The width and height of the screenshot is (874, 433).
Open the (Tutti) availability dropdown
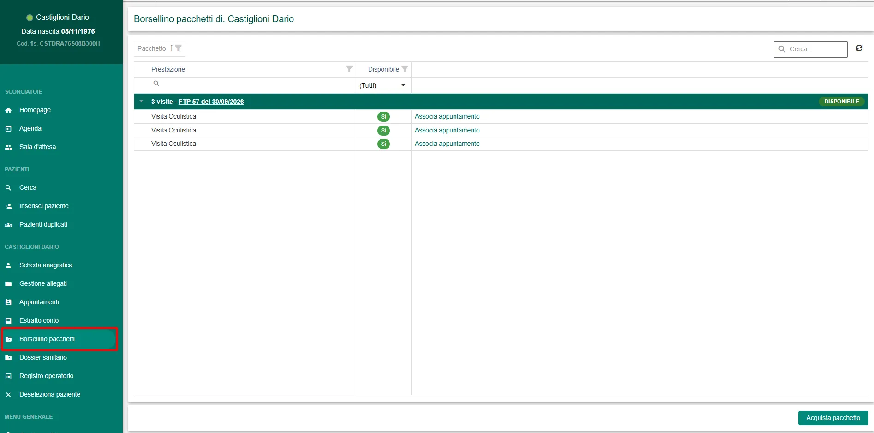[x=383, y=85]
